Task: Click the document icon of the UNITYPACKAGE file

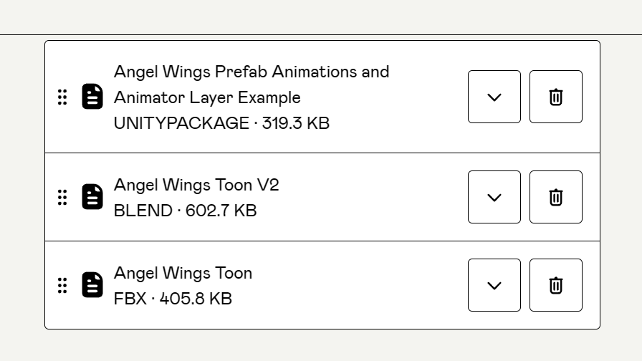Action: coord(92,97)
